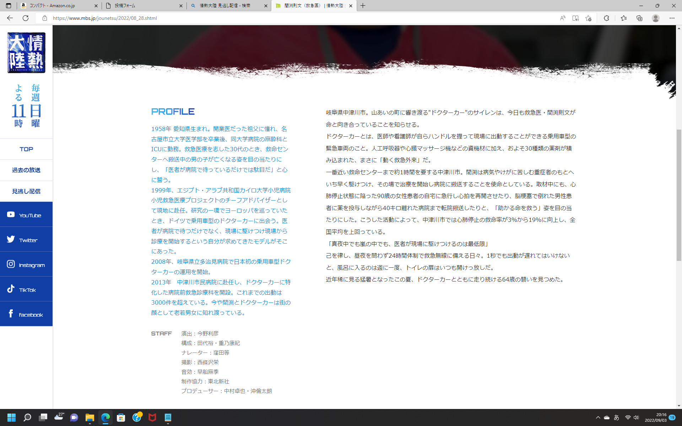Image resolution: width=682 pixels, height=426 pixels.
Task: Open the immersive reader icon
Action: [x=575, y=18]
